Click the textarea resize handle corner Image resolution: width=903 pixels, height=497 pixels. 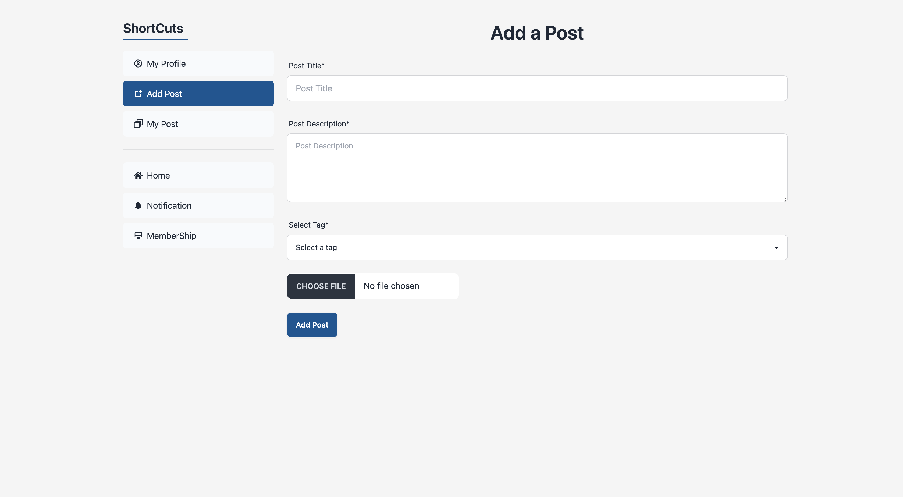point(784,199)
